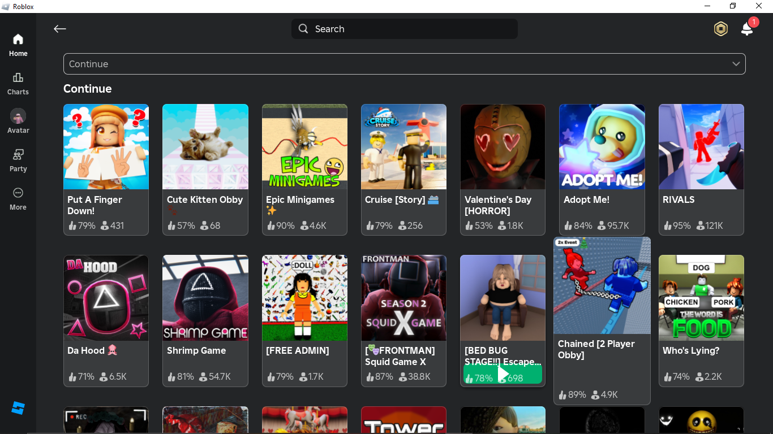Open the notifications bell
Viewport: 773px width, 434px height.
[x=748, y=29]
